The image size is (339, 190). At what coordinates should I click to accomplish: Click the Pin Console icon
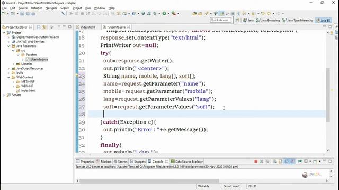point(300,161)
